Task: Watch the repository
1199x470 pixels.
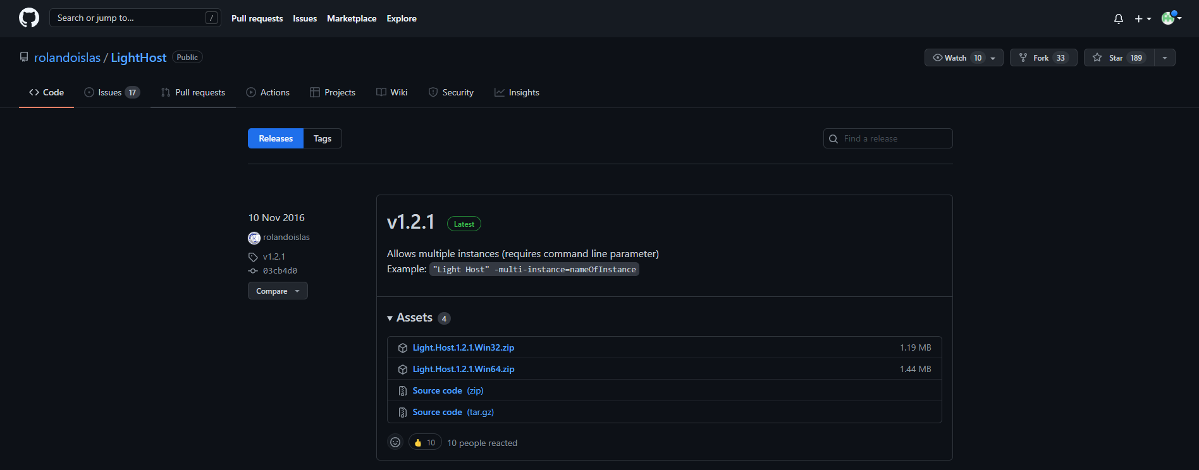Action: click(x=964, y=57)
